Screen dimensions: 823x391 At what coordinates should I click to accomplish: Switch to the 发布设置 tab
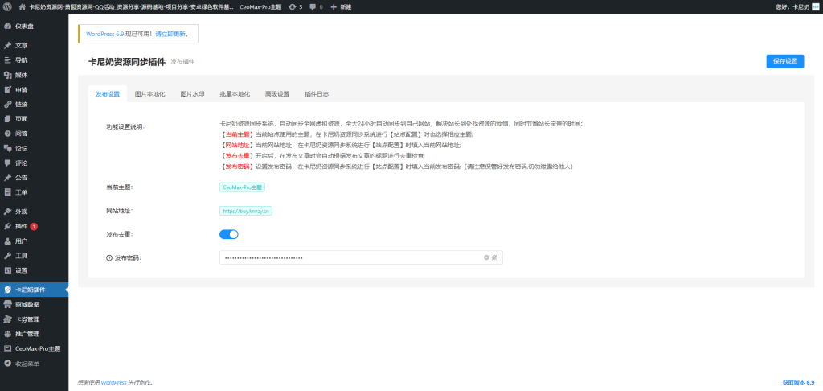point(108,94)
